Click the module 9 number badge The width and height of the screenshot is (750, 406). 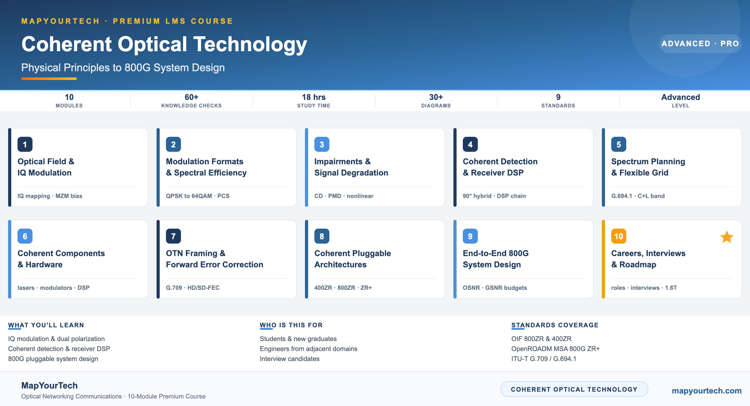pyautogui.click(x=470, y=236)
